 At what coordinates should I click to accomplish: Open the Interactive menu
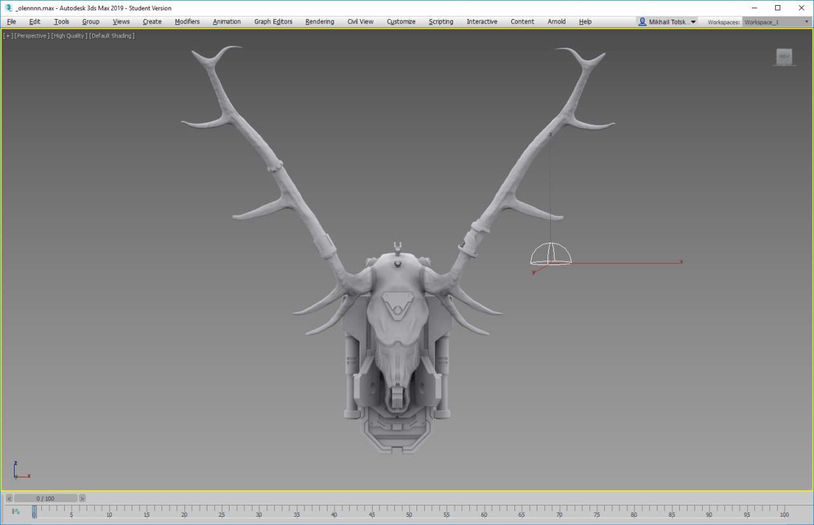tap(482, 22)
